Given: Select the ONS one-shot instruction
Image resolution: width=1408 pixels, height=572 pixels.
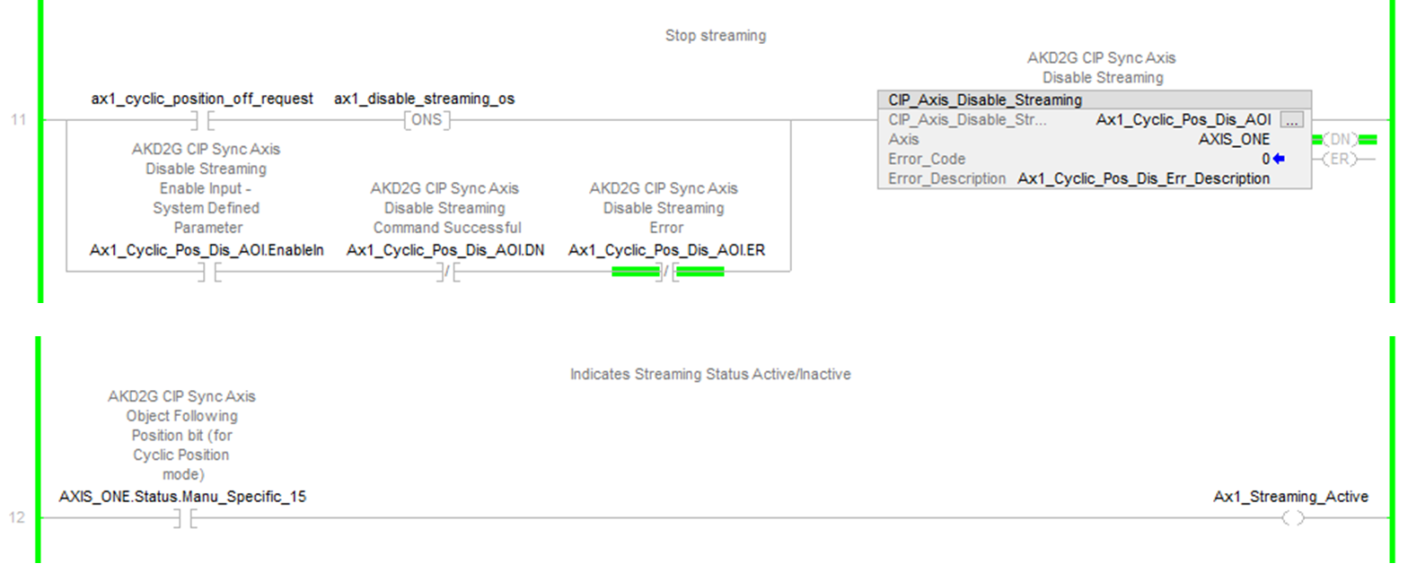Looking at the screenshot, I should [x=427, y=119].
